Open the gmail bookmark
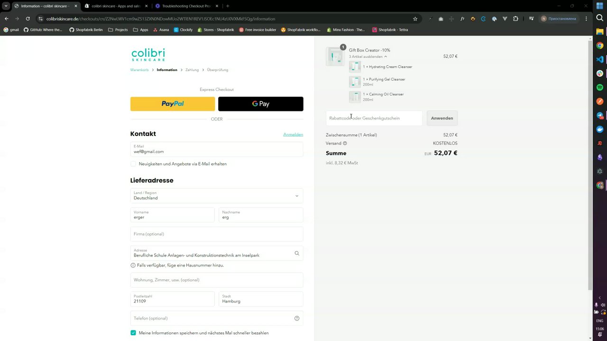The image size is (607, 341). (x=11, y=29)
